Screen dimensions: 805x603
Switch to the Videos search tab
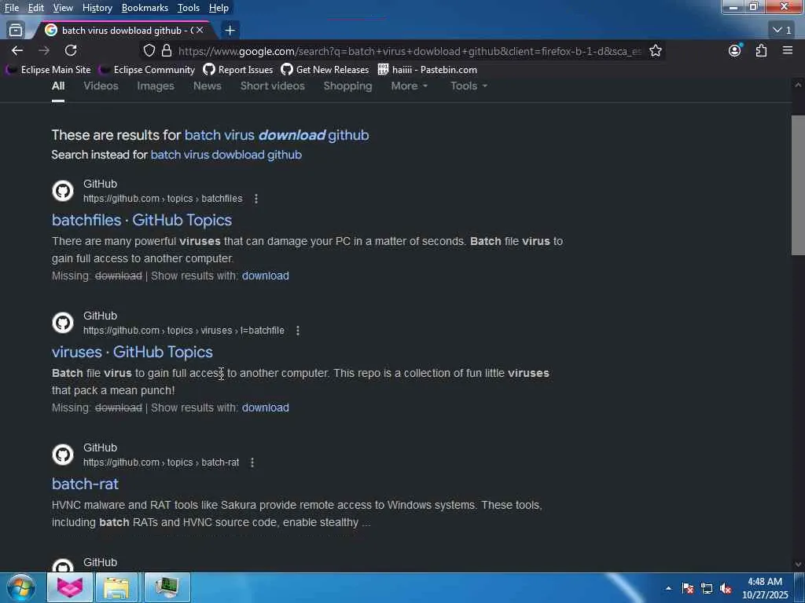[101, 86]
